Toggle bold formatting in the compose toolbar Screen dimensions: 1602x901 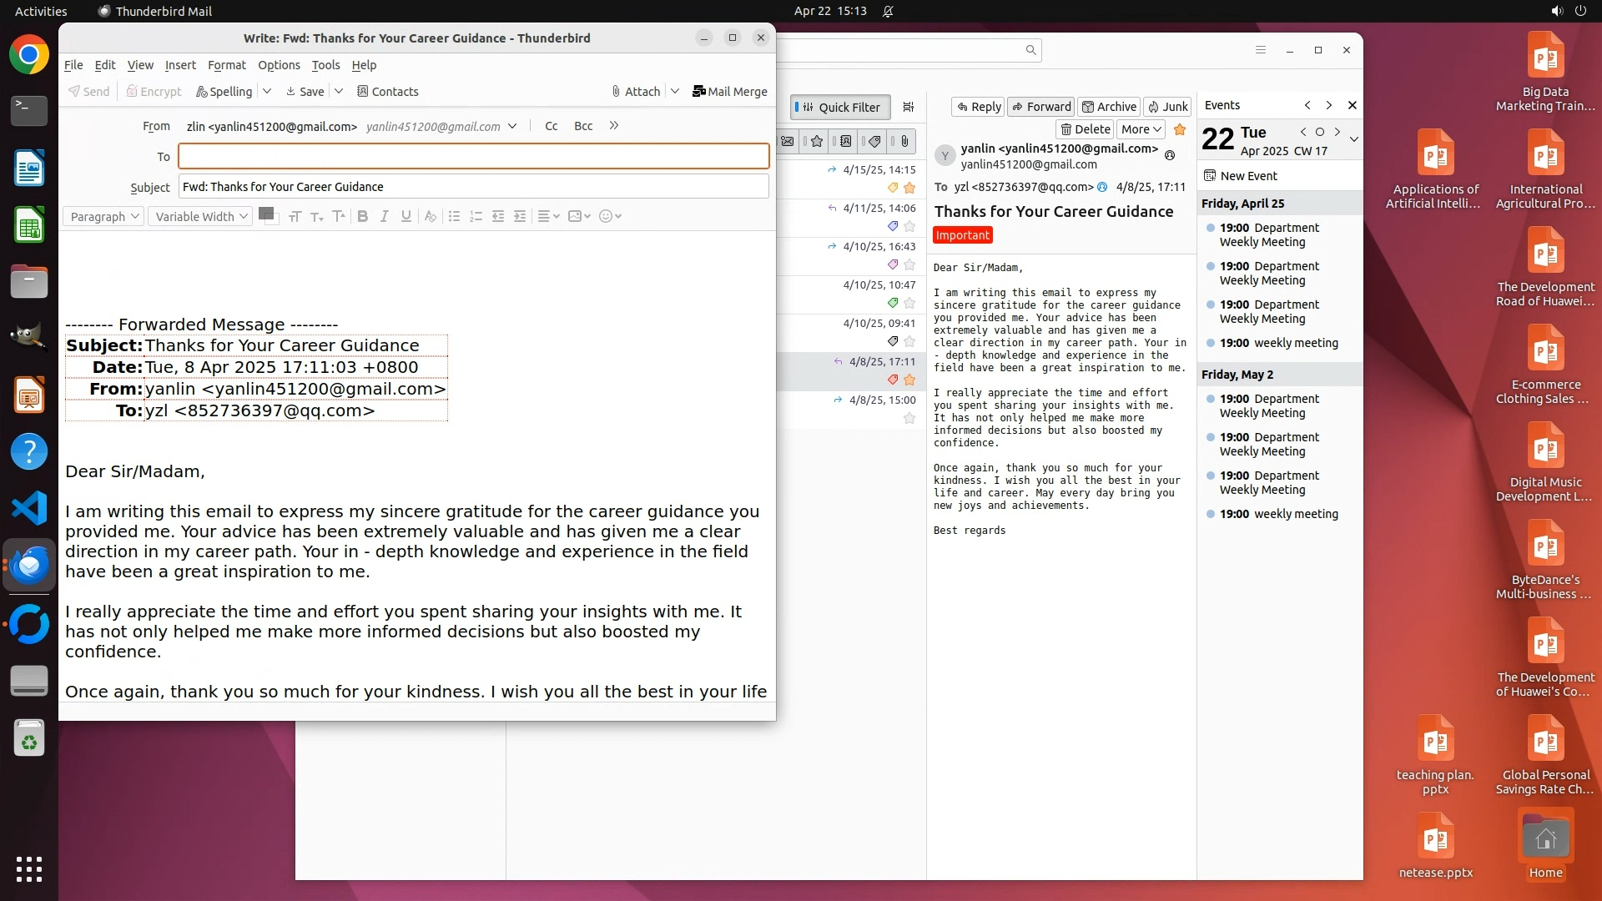[362, 216]
